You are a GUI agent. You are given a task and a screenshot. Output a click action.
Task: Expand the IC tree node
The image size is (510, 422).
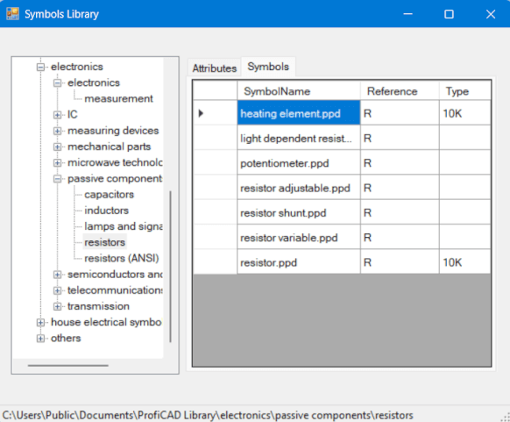tap(57, 115)
